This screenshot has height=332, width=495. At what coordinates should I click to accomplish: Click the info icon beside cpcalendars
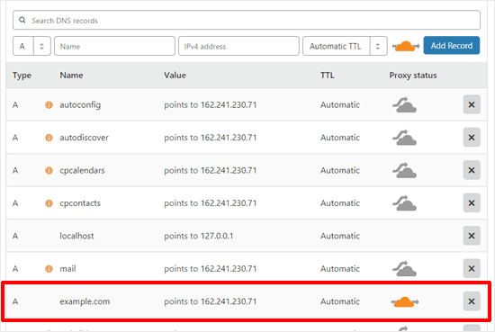click(x=49, y=170)
